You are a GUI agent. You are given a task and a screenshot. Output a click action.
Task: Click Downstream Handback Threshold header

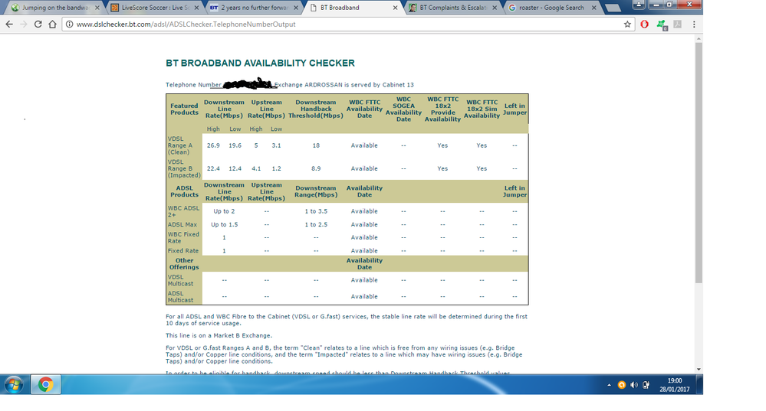316,109
